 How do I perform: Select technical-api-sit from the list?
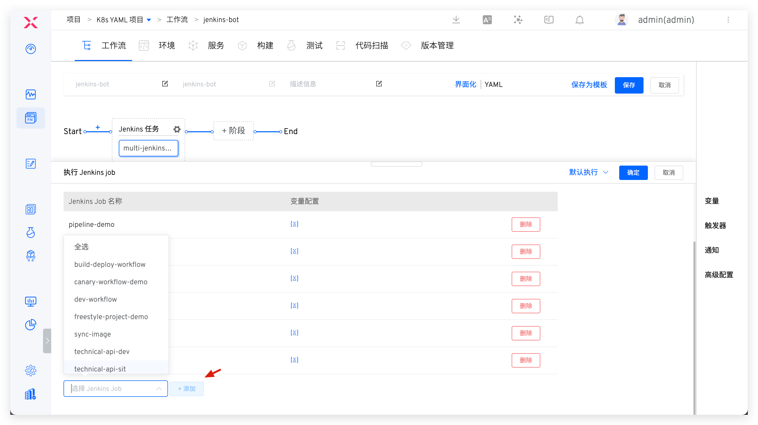click(x=116, y=368)
